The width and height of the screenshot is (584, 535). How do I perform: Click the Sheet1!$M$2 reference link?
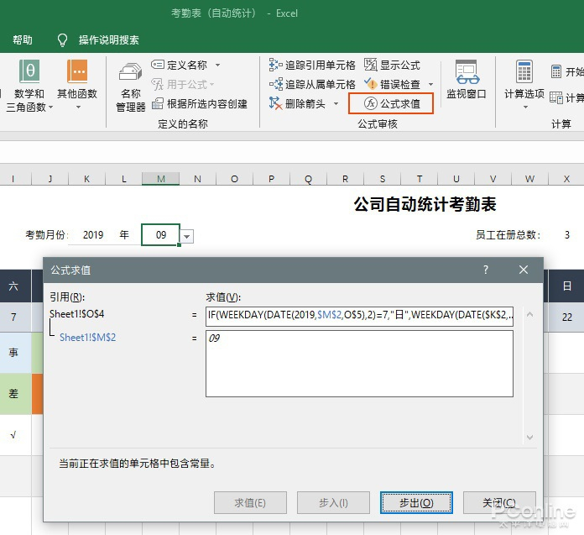(x=88, y=338)
